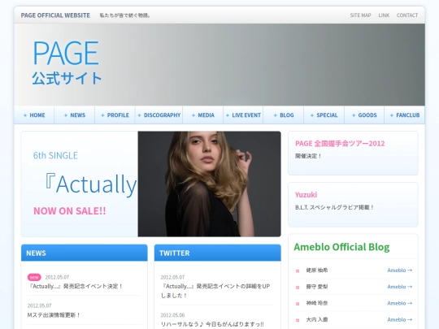Open news item Mステ出演情報更新！
Screen dimensions: 439x329
tap(54, 315)
